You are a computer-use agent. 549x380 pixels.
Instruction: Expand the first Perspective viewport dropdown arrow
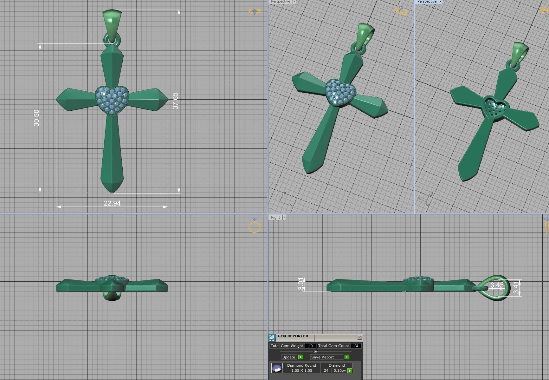[294, 2]
